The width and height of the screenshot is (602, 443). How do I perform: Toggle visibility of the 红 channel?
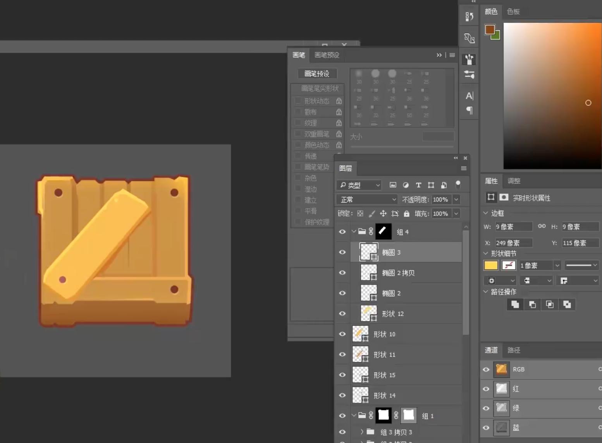click(x=486, y=389)
